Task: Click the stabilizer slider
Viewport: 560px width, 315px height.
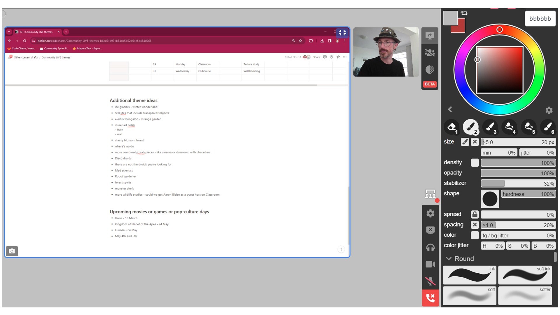Action: [518, 183]
